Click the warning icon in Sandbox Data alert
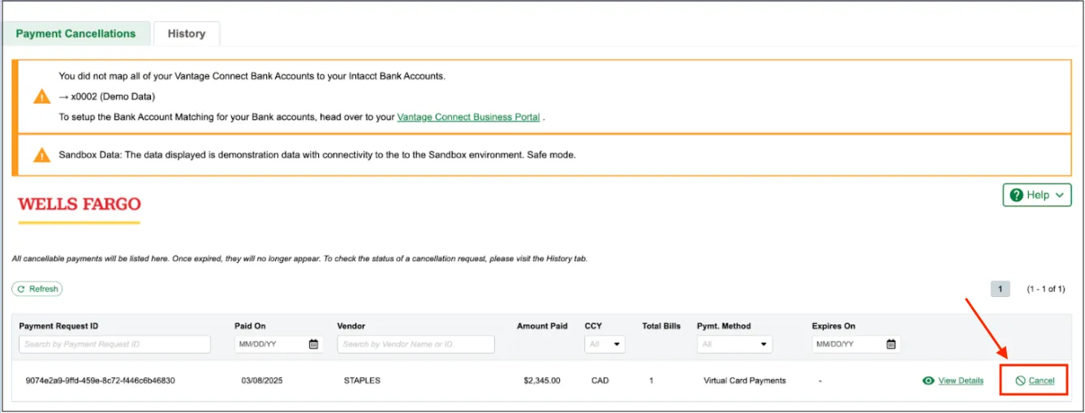 click(x=41, y=154)
